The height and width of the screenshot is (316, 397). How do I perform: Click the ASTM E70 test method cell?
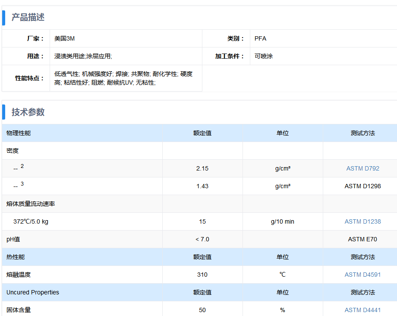pyautogui.click(x=362, y=239)
